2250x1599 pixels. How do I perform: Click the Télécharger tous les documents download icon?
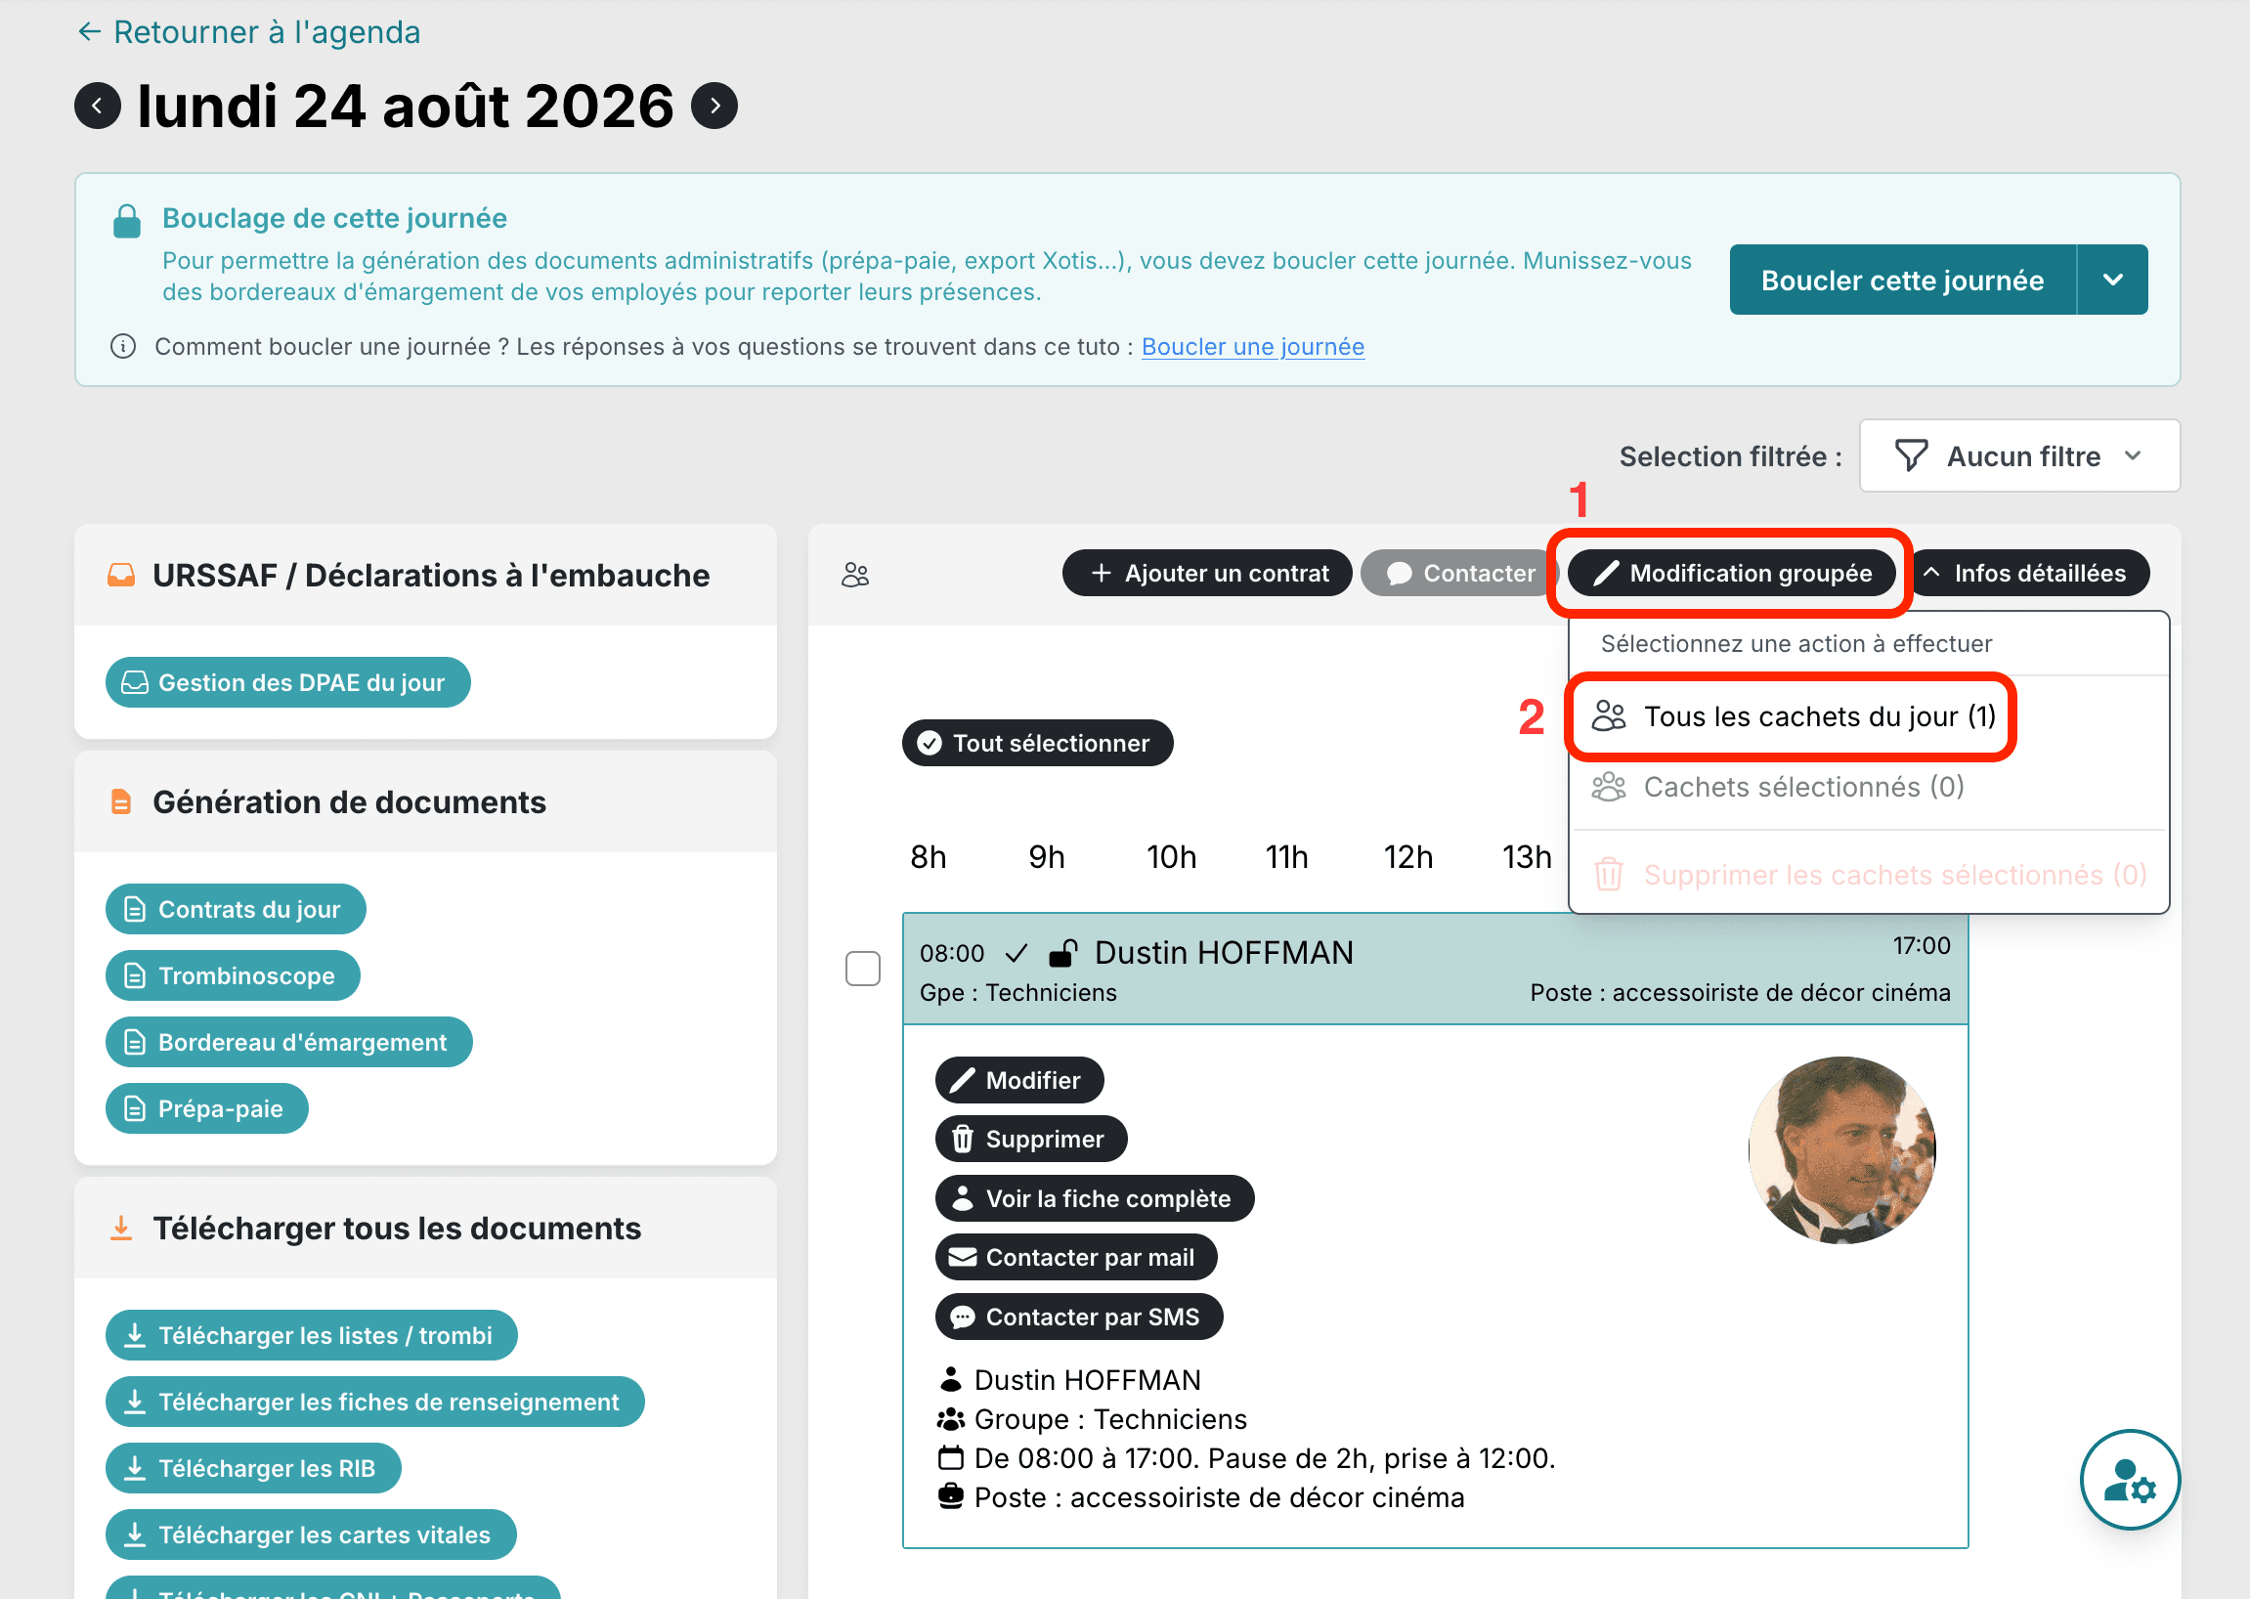click(x=121, y=1228)
